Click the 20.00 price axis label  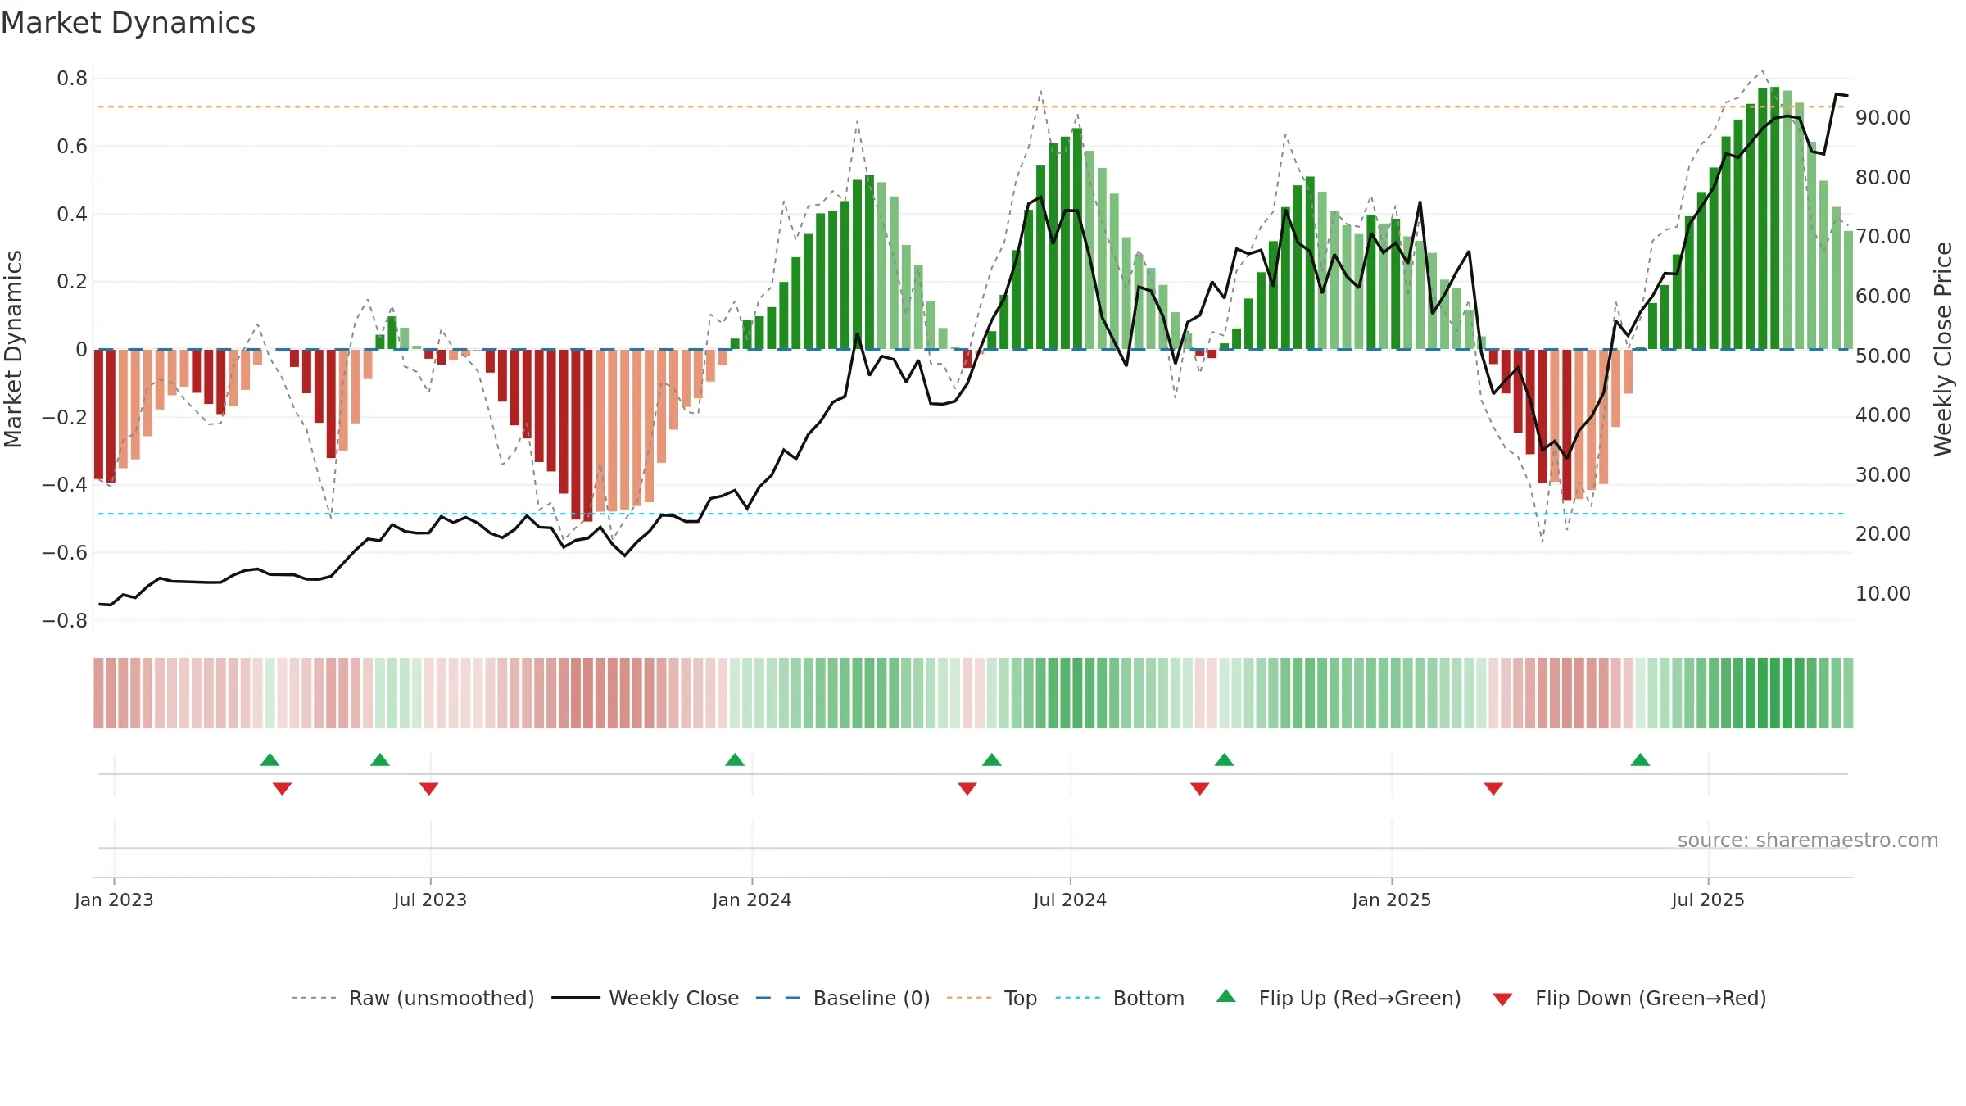(1883, 534)
